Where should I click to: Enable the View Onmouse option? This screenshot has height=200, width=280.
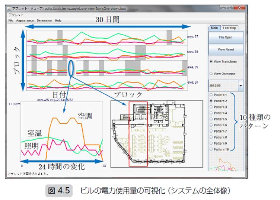[211, 74]
